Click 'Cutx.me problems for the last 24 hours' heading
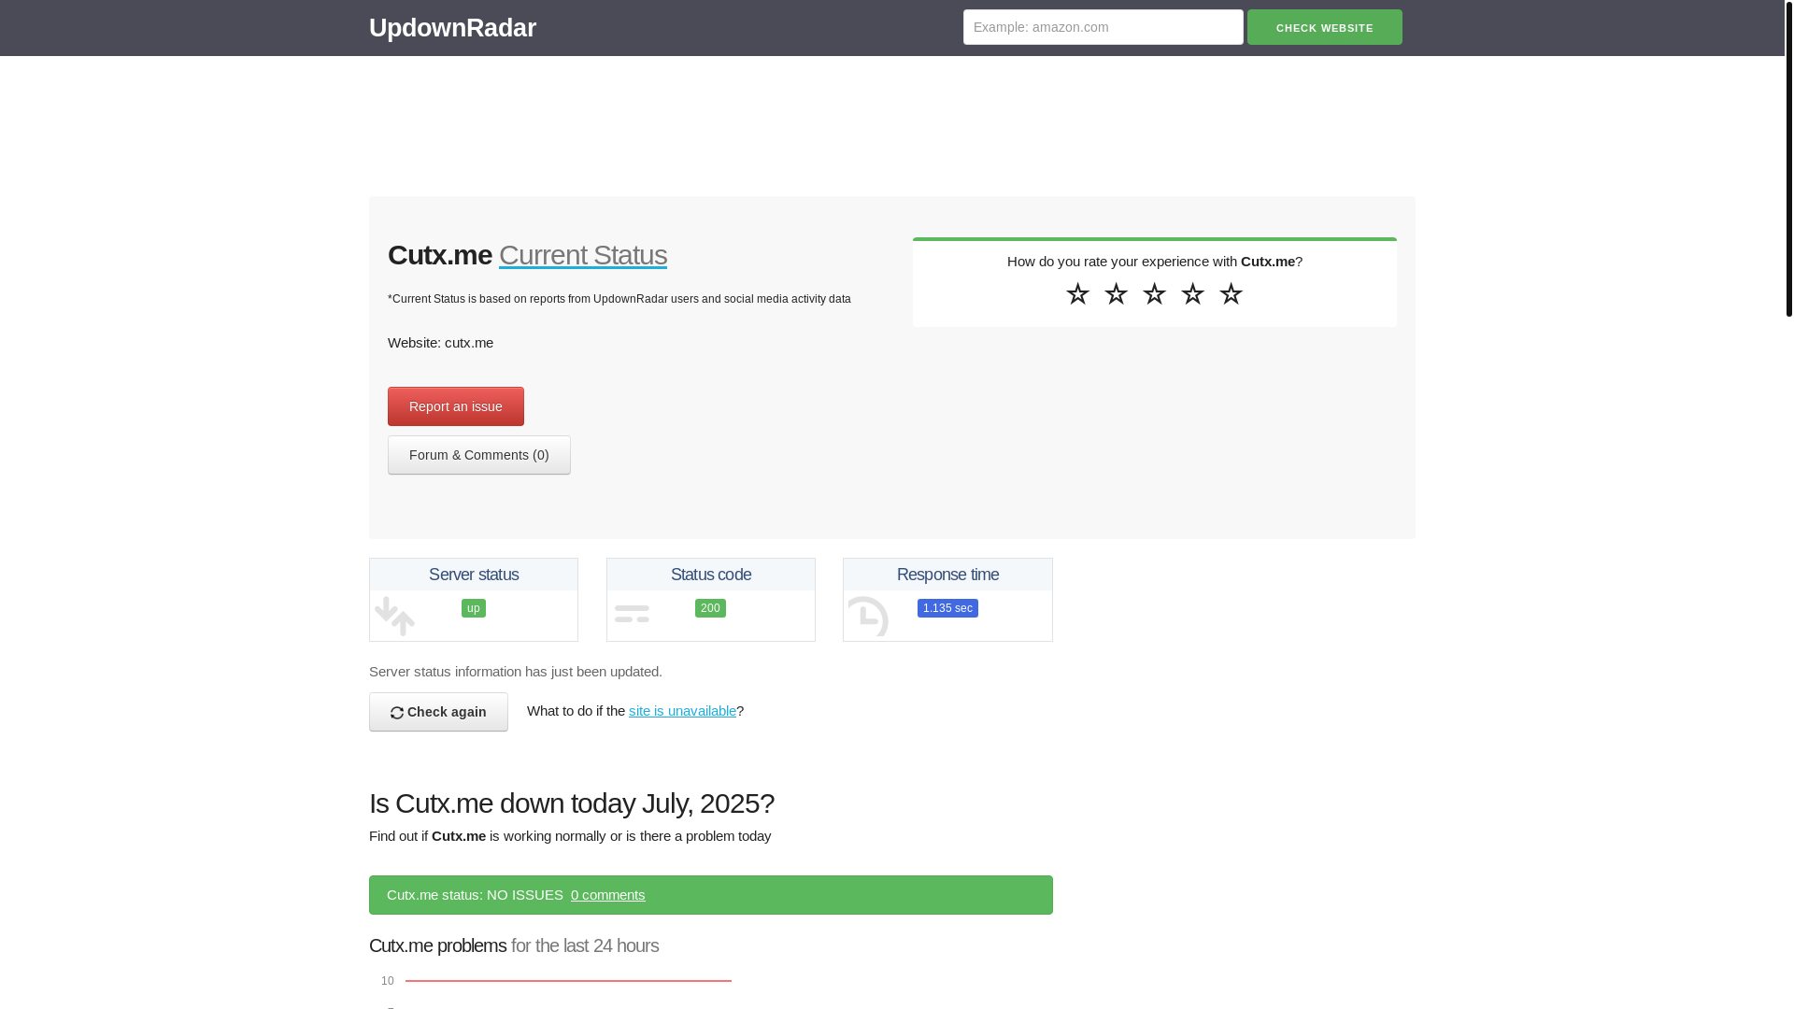 click(x=514, y=945)
